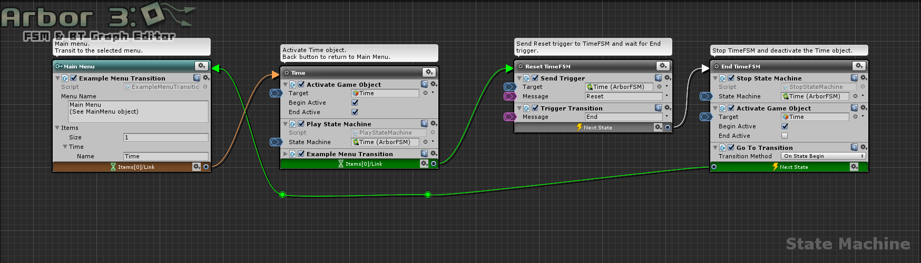Open Transition Method dropdown showing On State Begin

click(823, 156)
